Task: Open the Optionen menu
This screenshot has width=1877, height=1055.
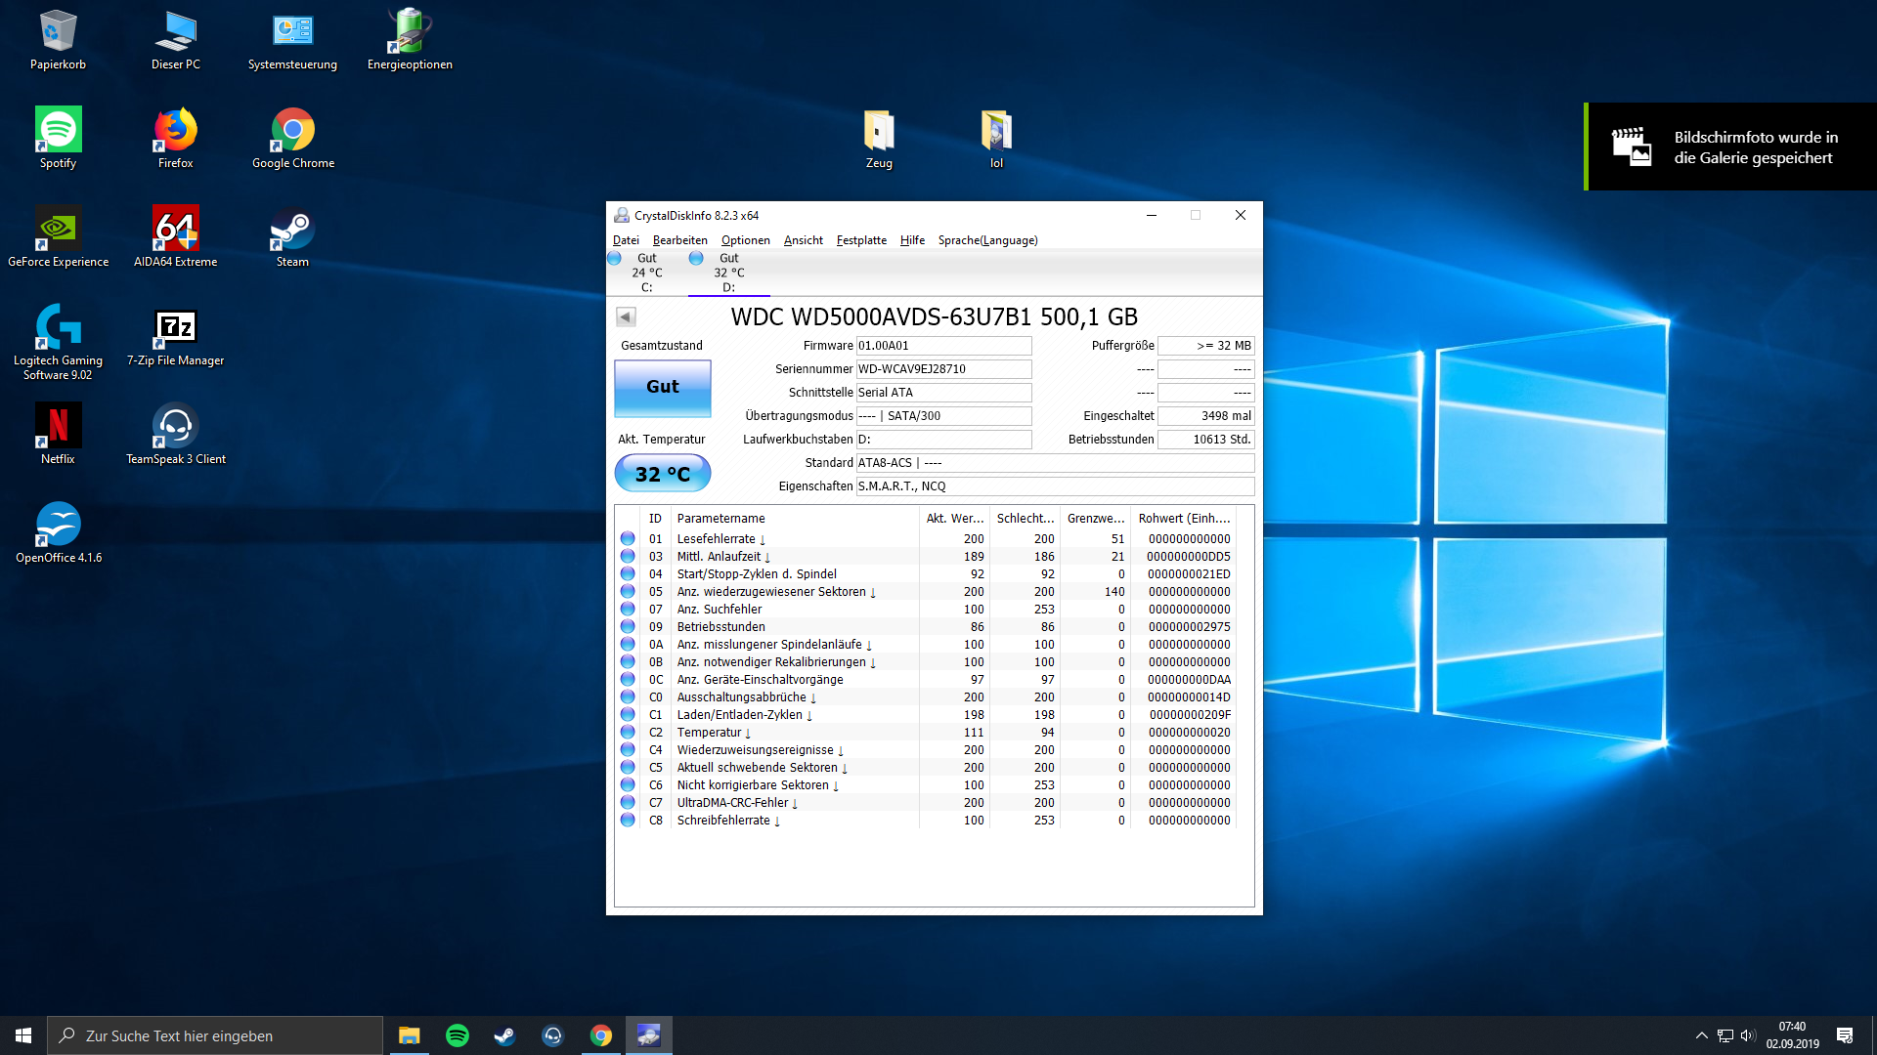Action: [x=745, y=240]
